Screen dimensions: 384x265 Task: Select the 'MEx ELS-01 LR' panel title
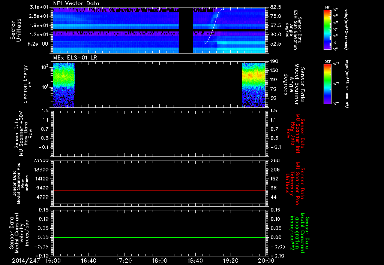[75, 58]
